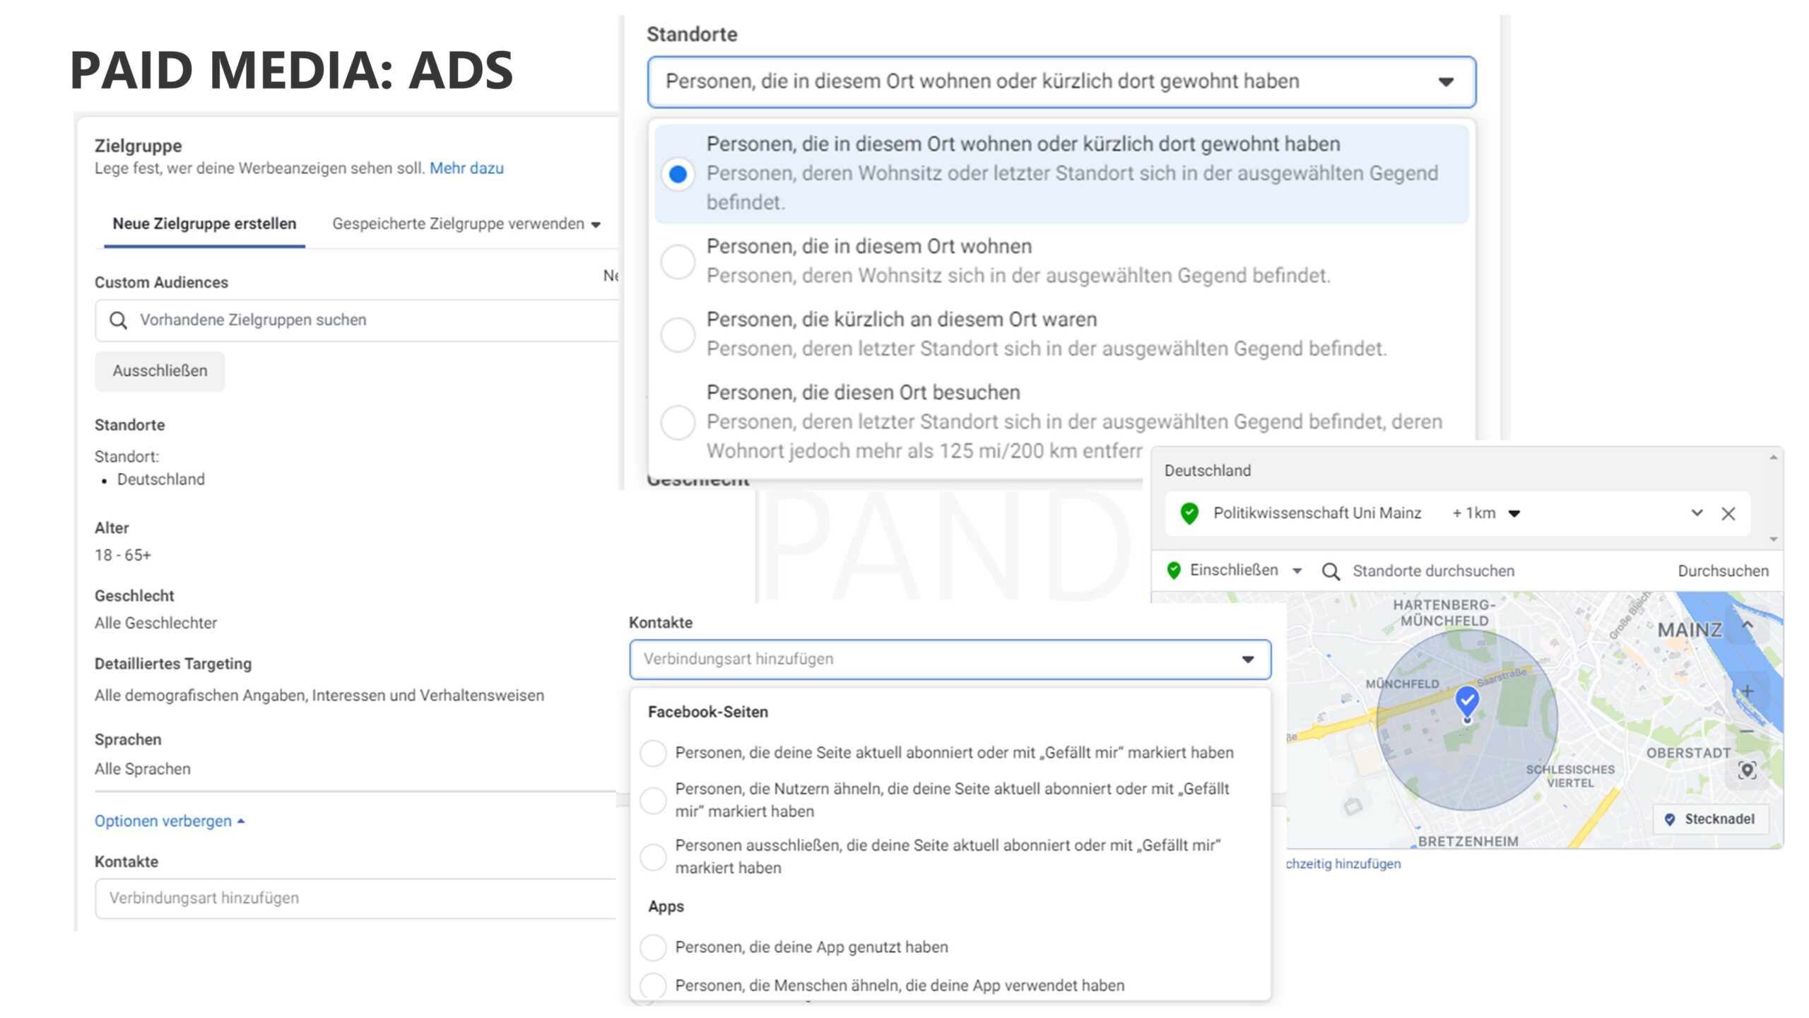Collapse options via 'Optionen verbergen'

(x=170, y=821)
